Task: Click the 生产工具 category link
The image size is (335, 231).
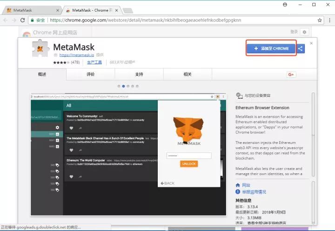Action: pos(94,62)
